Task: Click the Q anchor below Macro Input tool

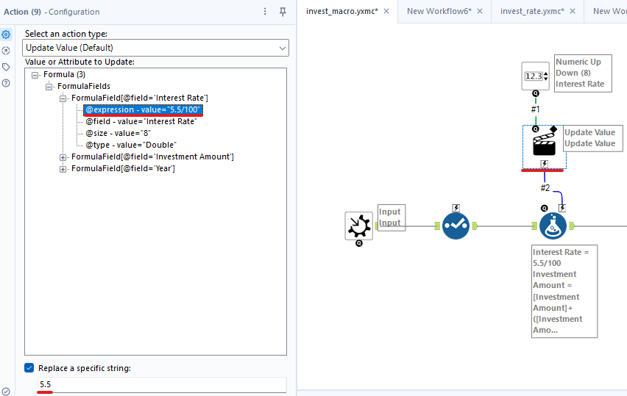Action: coord(358,243)
